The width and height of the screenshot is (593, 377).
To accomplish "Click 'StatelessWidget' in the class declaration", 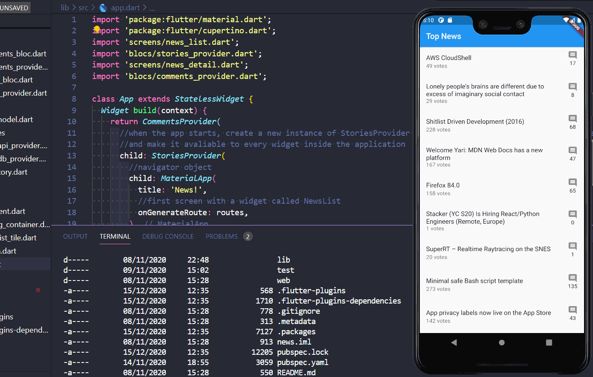I will click(209, 99).
